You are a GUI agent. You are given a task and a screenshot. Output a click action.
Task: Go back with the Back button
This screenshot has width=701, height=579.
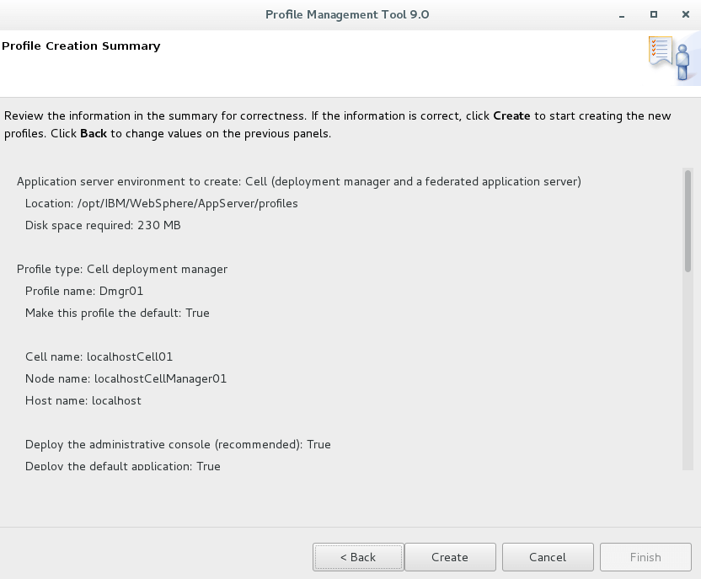[358, 557]
